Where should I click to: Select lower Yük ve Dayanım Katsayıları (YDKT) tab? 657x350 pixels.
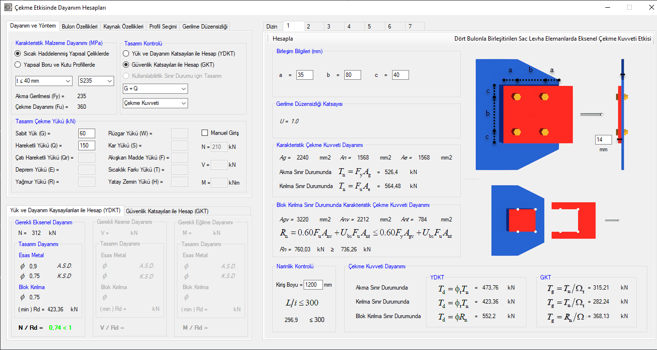[65, 210]
